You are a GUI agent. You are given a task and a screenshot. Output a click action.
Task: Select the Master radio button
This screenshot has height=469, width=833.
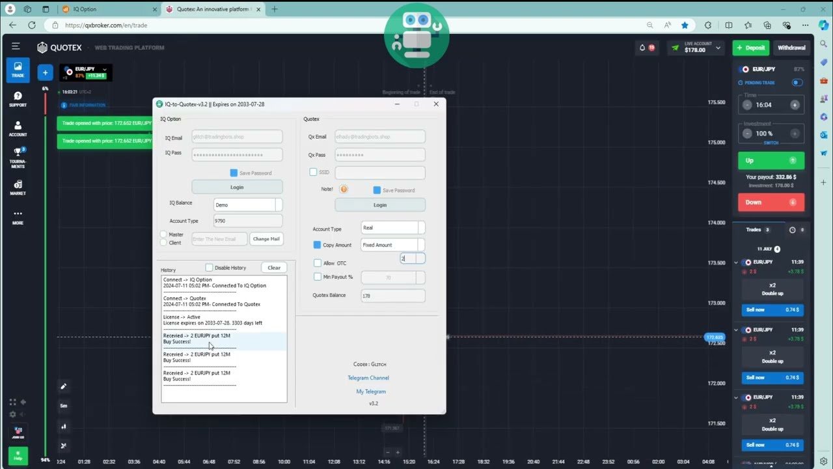(x=163, y=234)
